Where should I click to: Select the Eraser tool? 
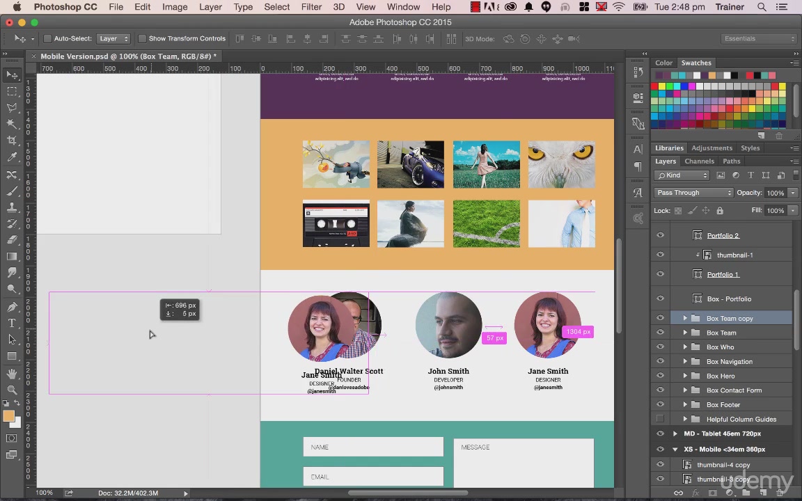[x=12, y=240]
